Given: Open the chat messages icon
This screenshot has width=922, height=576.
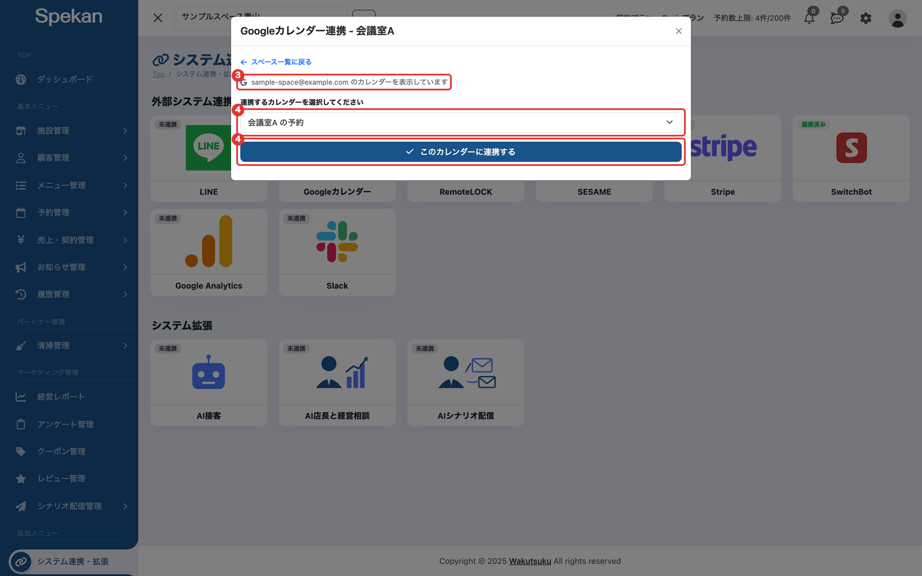Looking at the screenshot, I should pyautogui.click(x=837, y=18).
